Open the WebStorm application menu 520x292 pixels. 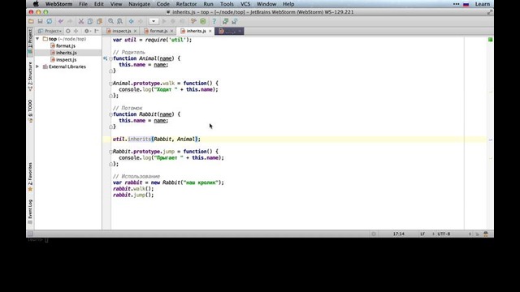click(58, 4)
